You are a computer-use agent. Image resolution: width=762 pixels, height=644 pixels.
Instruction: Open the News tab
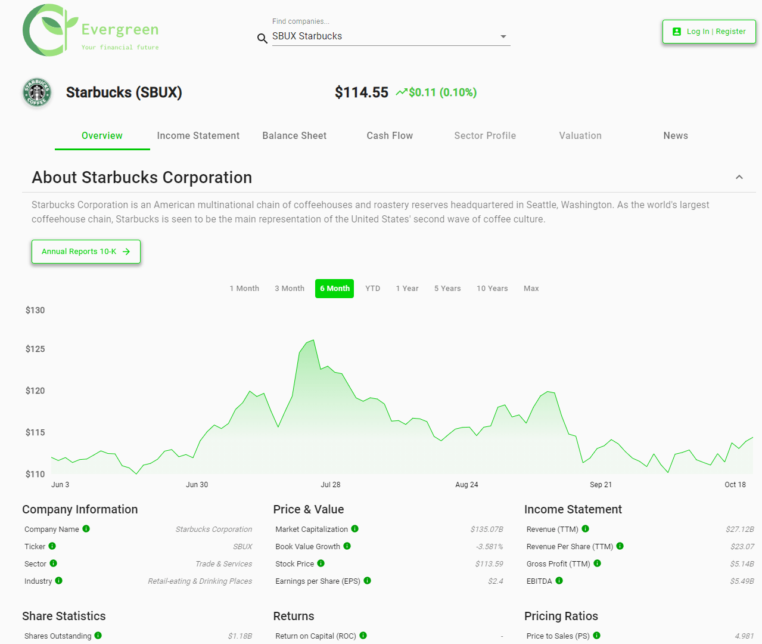[676, 136]
